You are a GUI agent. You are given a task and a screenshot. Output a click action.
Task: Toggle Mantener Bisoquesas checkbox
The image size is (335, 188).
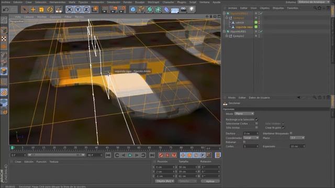point(291,133)
